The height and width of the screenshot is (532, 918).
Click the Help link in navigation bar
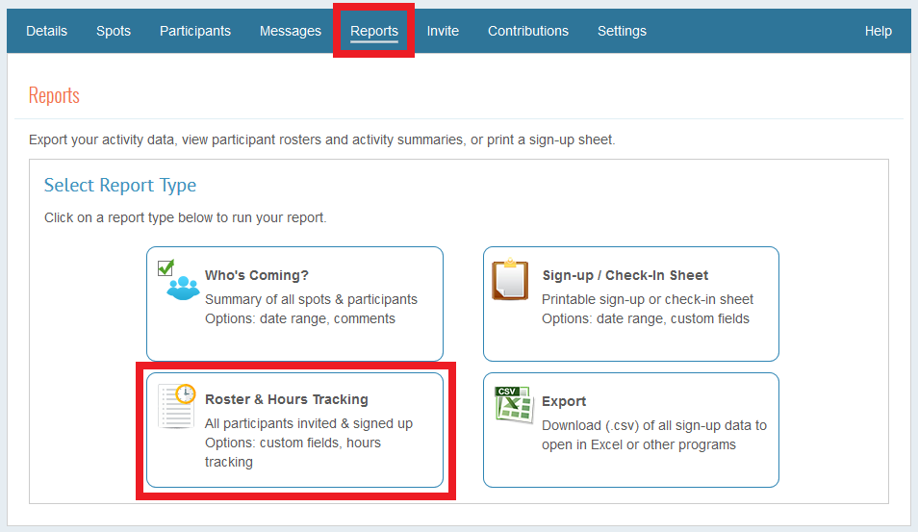[878, 31]
